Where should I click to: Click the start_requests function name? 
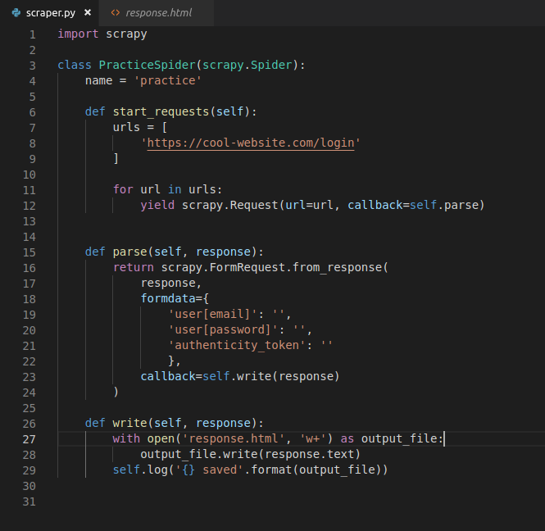[161, 112]
